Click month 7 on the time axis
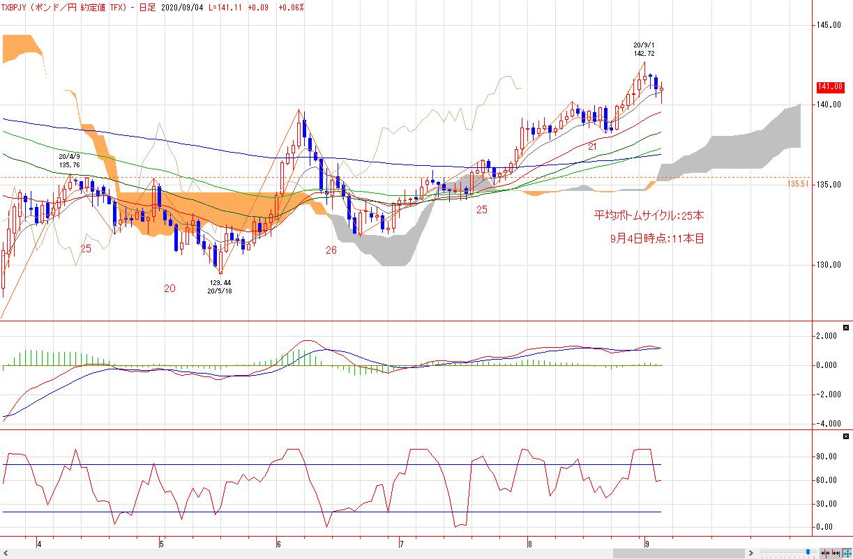Image resolution: width=853 pixels, height=559 pixels. click(x=401, y=544)
